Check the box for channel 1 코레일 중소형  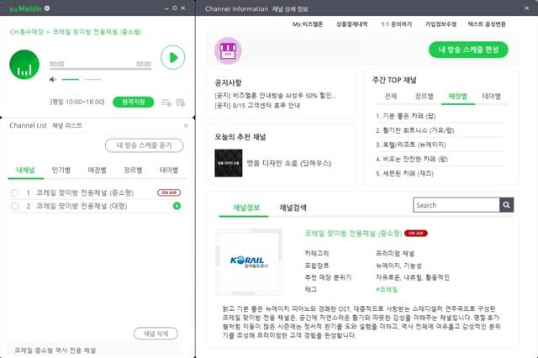click(15, 192)
